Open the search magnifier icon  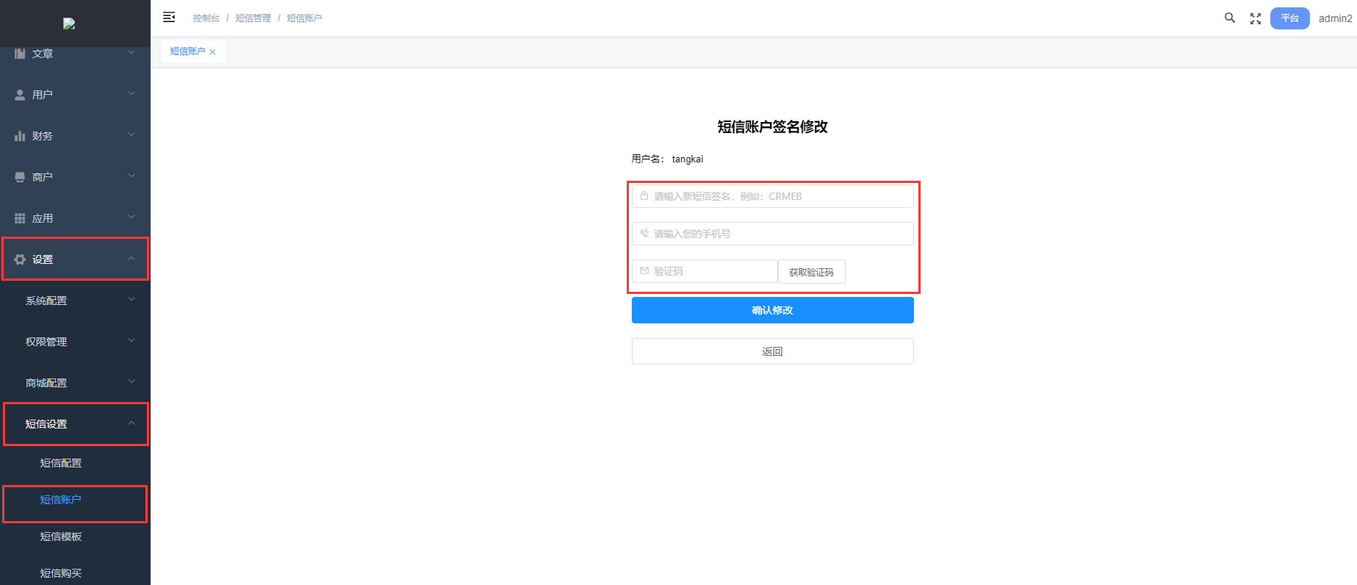click(1229, 18)
